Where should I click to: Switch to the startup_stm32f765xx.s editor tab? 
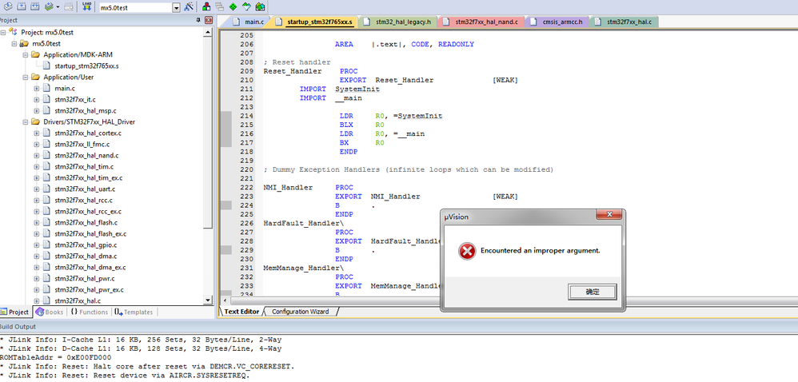coord(313,22)
